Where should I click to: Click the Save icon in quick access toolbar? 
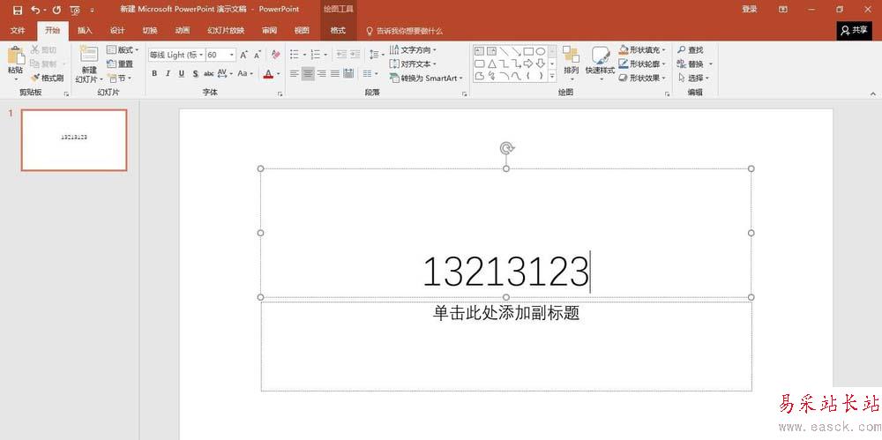[18, 10]
